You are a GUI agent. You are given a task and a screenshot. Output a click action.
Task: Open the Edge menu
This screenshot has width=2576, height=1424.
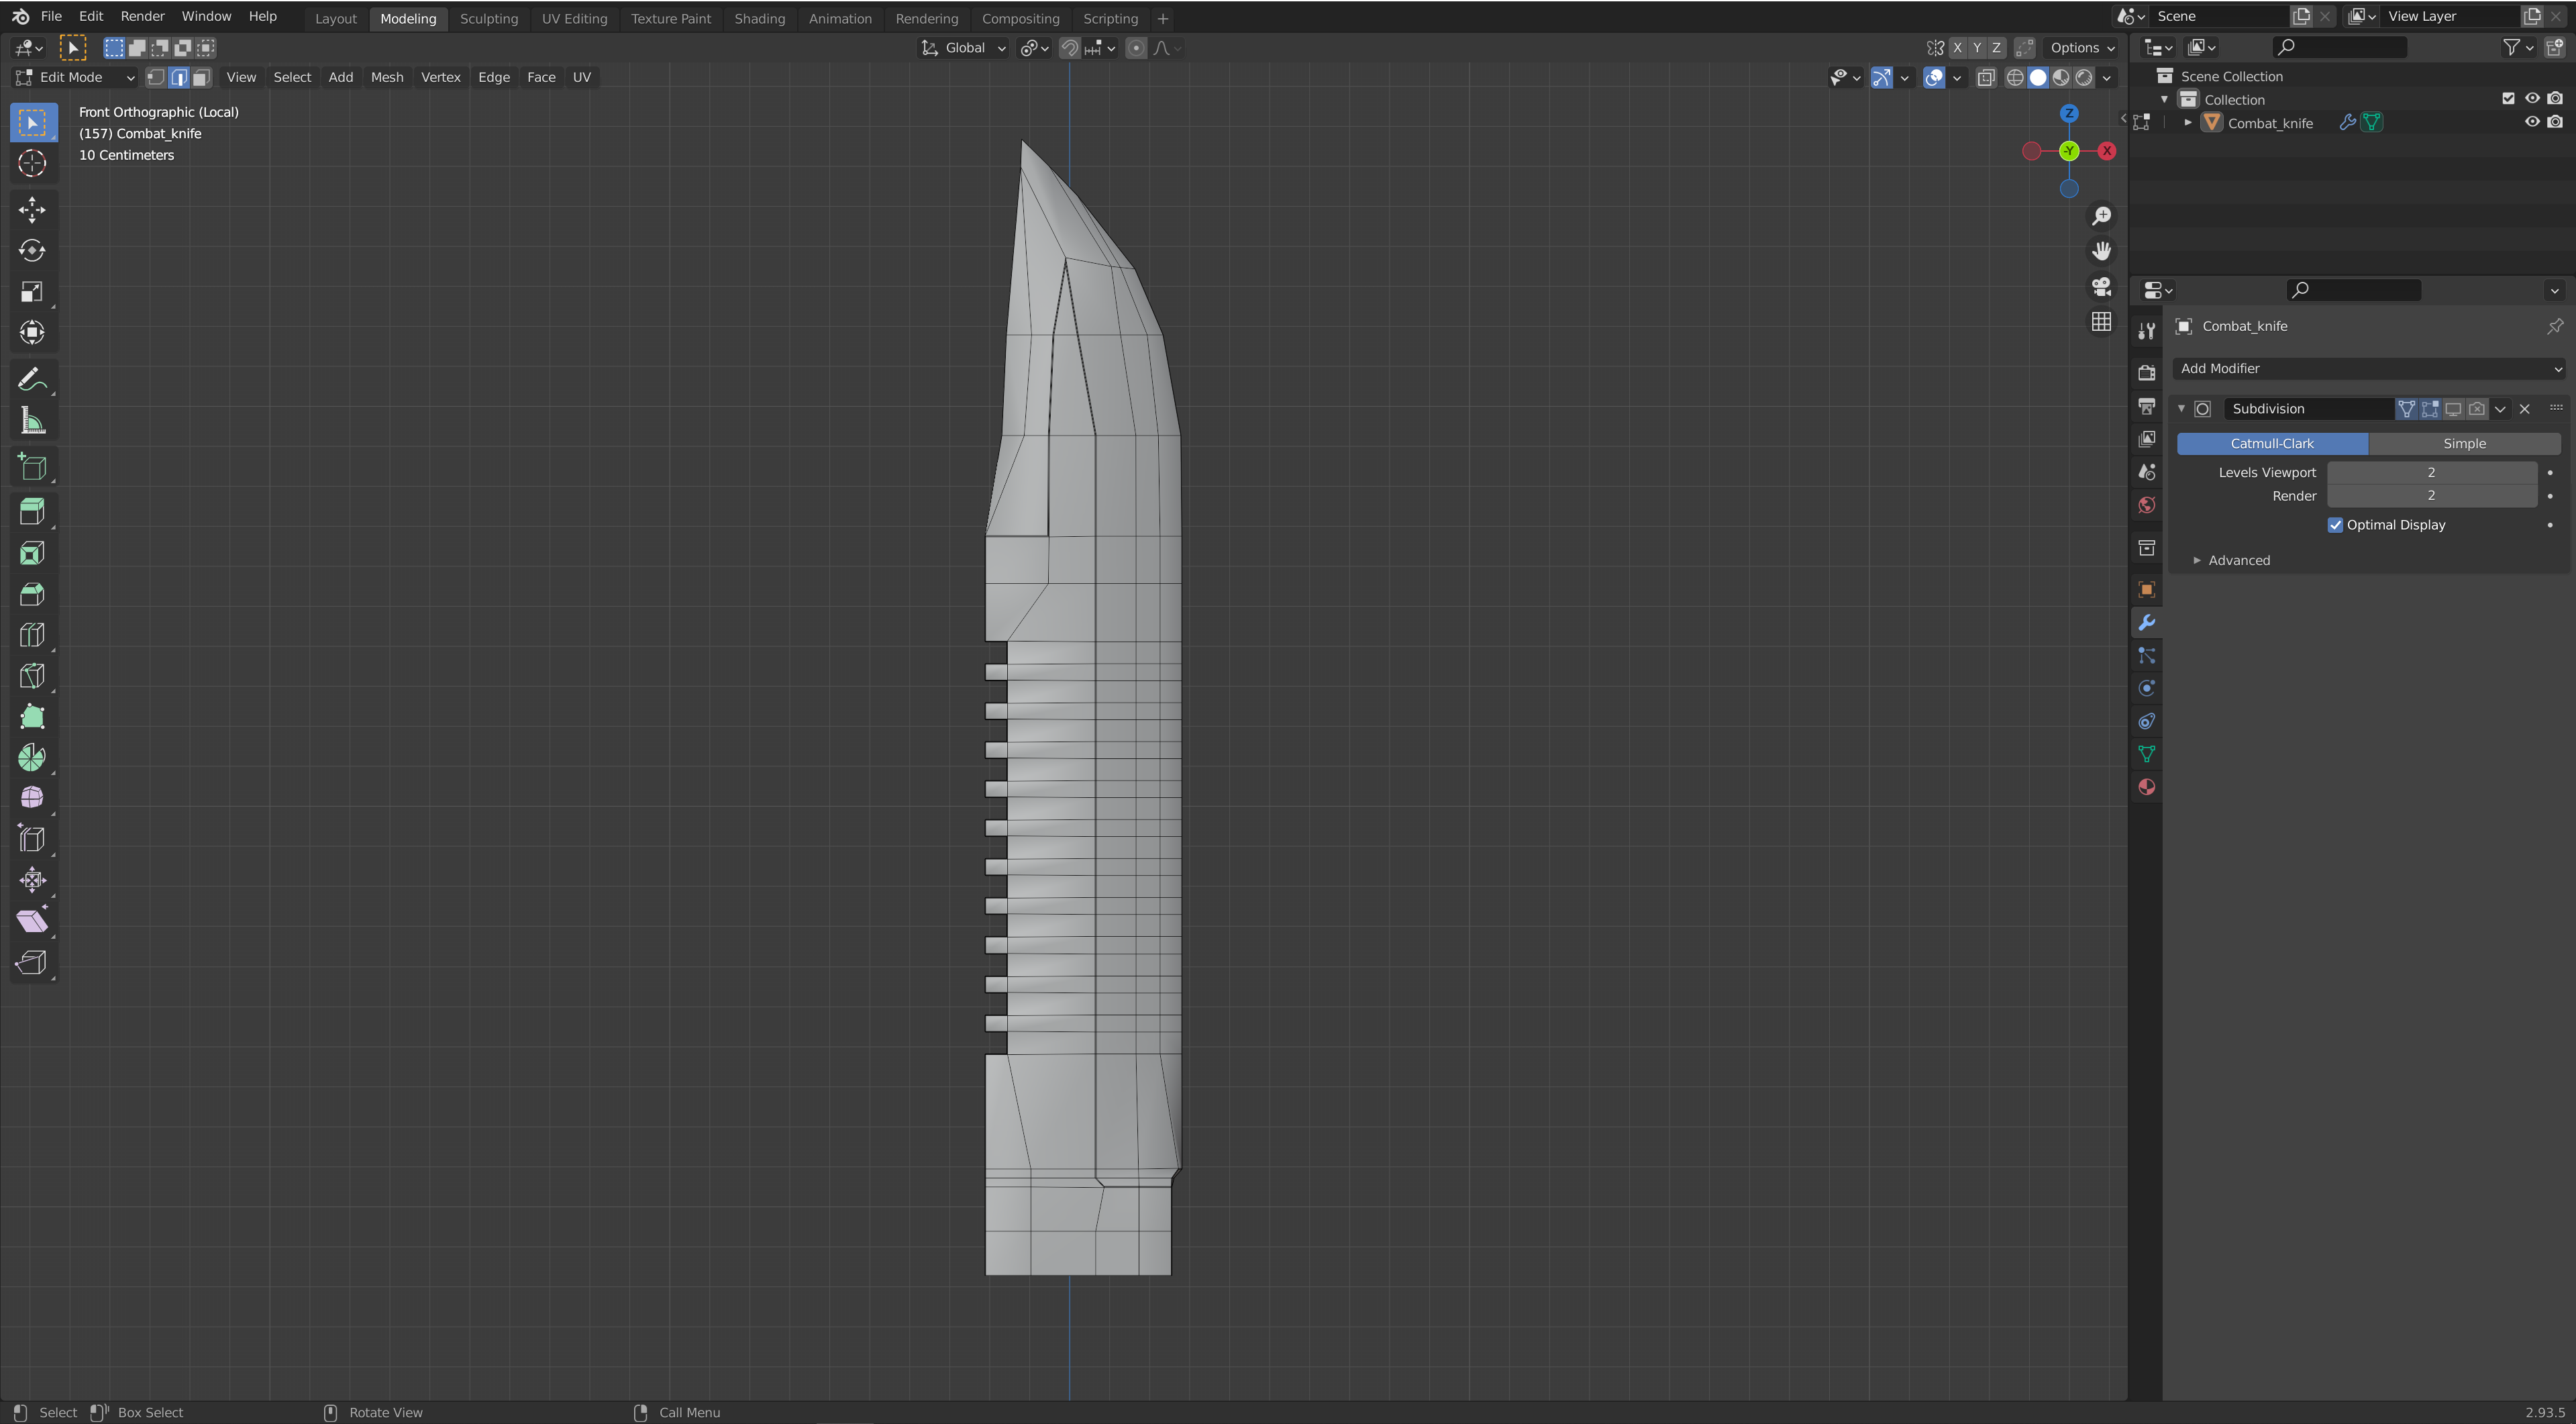click(x=494, y=77)
